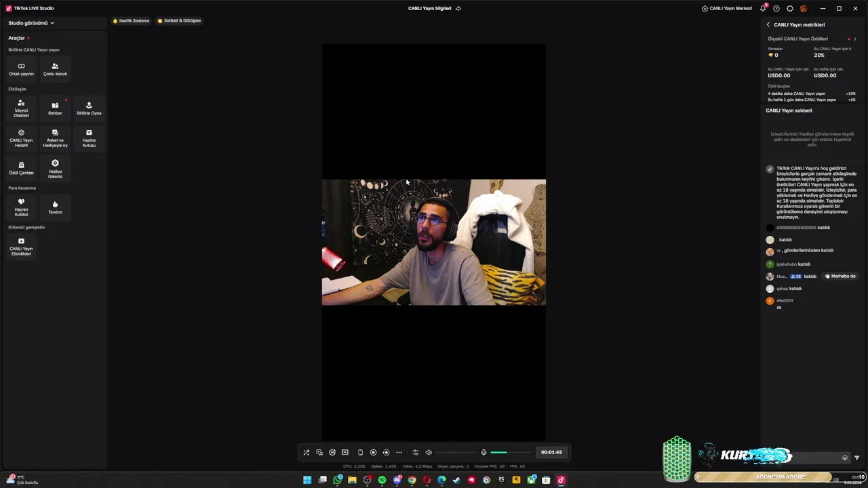The width and height of the screenshot is (868, 488).
Task: Open the profile avatar in title bar
Action: pyautogui.click(x=804, y=8)
